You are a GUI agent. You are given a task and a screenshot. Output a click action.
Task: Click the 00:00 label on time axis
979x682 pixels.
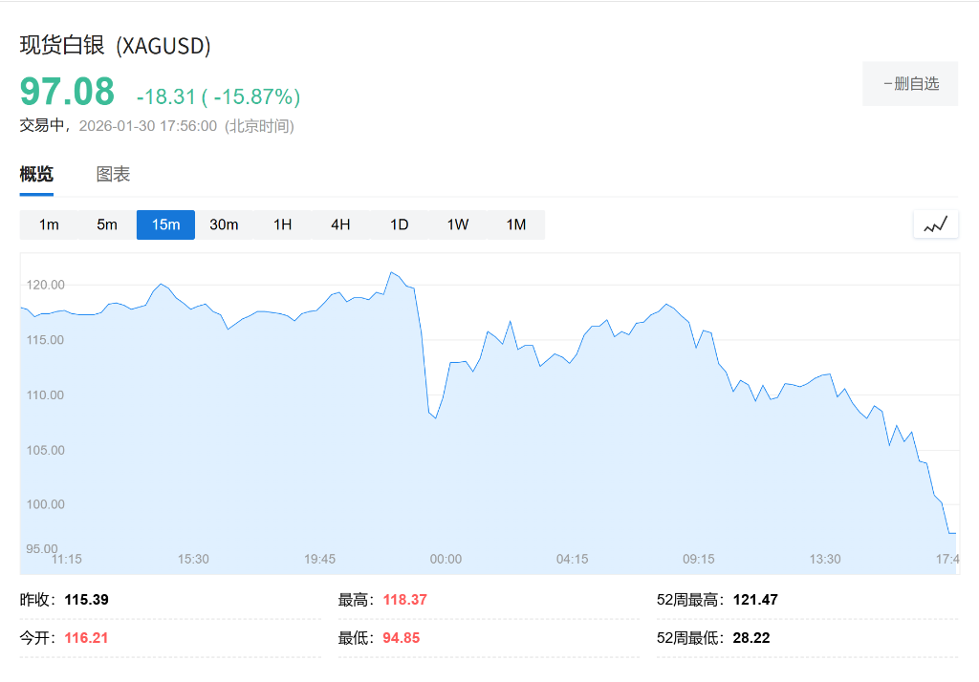tap(446, 559)
